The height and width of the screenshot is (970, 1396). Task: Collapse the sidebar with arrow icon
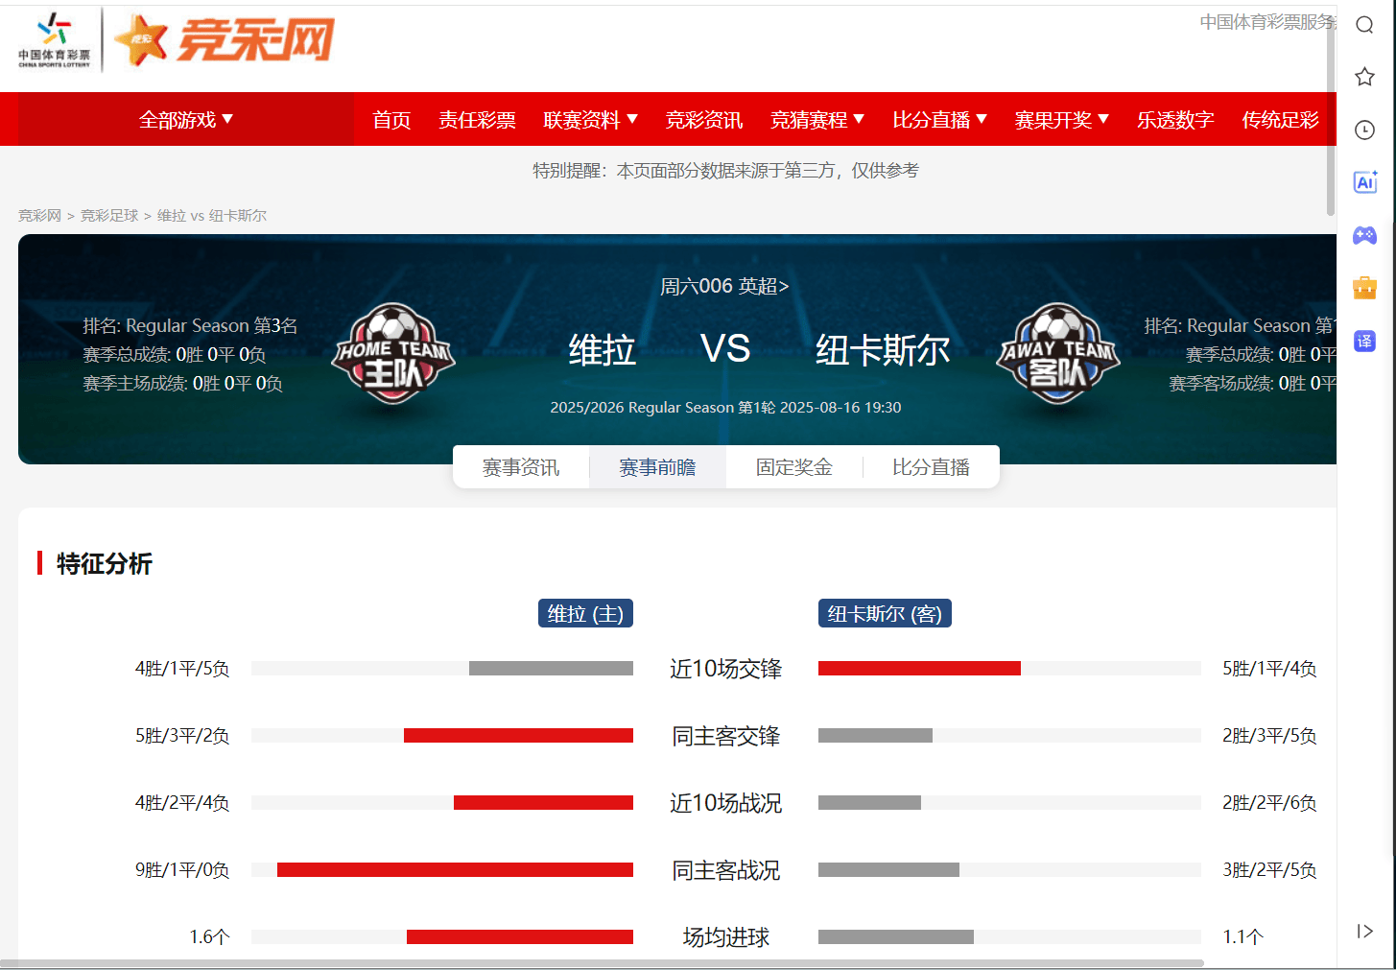1364,931
